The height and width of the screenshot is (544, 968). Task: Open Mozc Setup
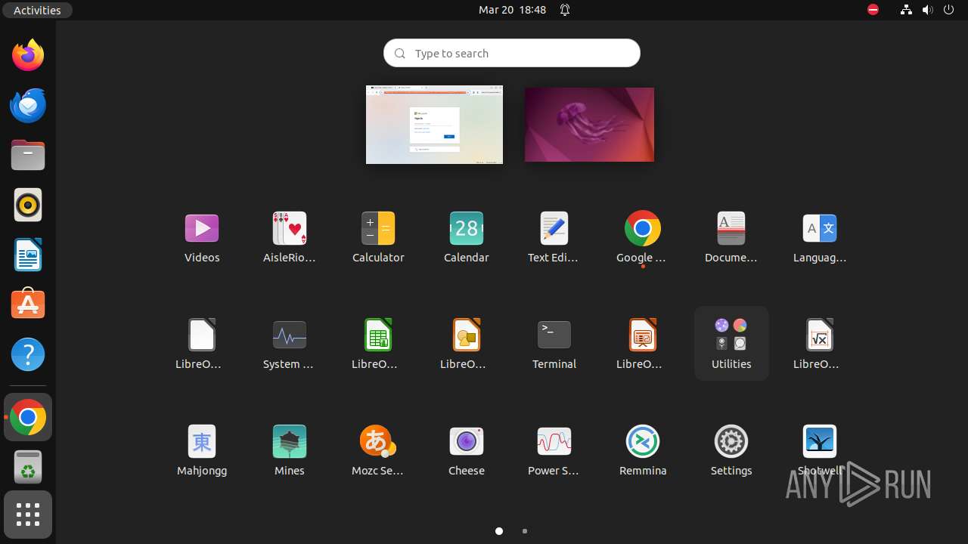(378, 450)
